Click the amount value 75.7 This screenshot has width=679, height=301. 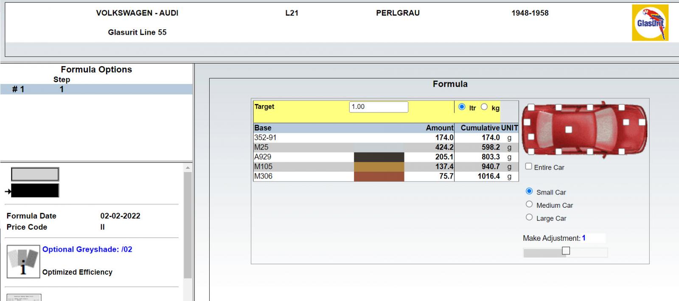(x=446, y=176)
